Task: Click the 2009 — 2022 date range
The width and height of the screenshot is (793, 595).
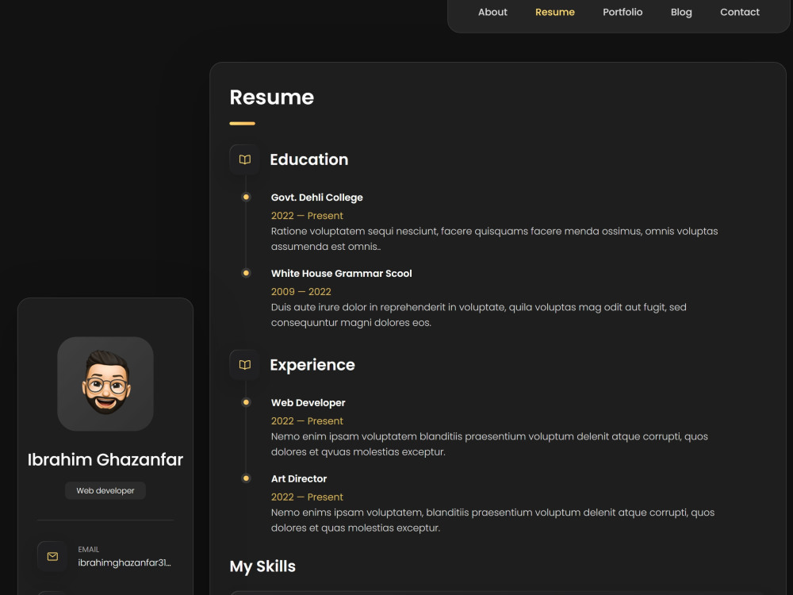Action: point(301,291)
